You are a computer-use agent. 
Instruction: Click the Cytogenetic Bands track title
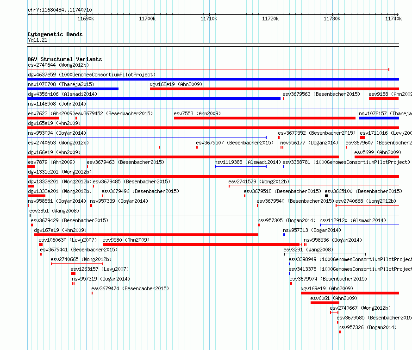55,34
